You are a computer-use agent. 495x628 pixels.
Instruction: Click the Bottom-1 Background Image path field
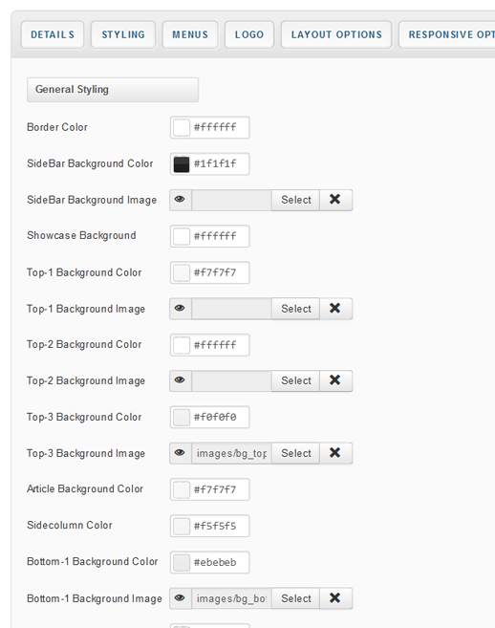click(x=231, y=598)
